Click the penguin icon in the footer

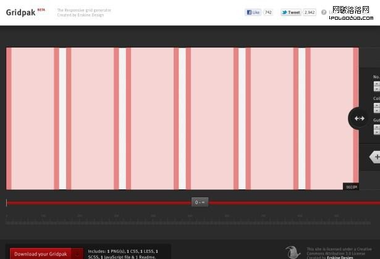pos(292,252)
